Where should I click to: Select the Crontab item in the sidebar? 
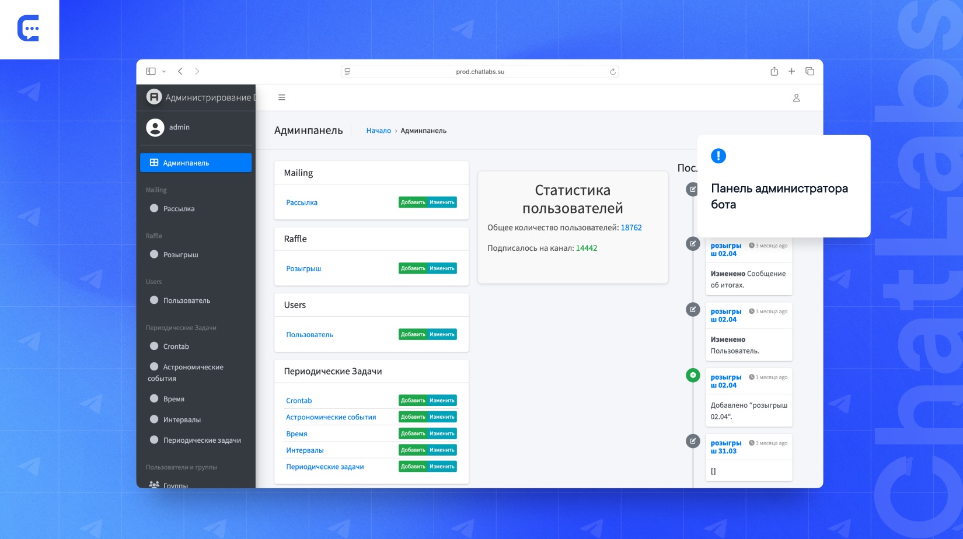coord(175,346)
